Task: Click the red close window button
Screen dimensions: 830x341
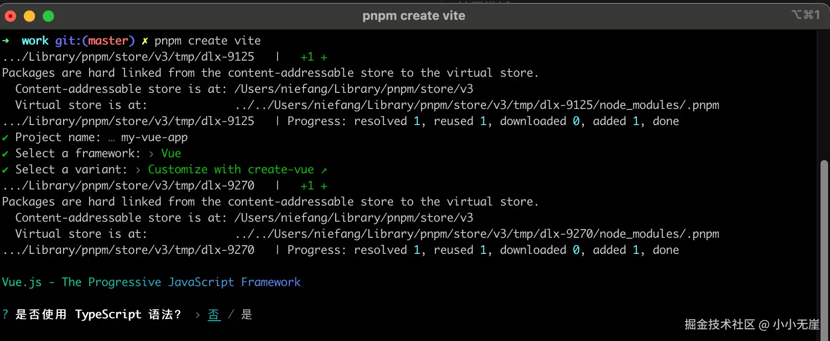Action: (10, 16)
